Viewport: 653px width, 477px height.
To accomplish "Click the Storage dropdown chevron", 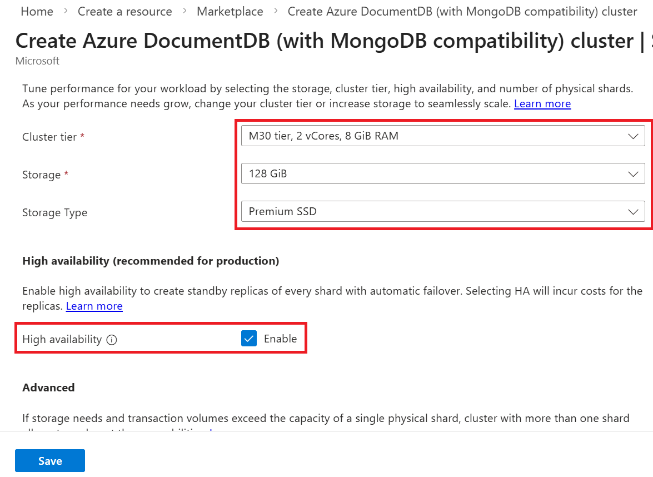I will 633,173.
